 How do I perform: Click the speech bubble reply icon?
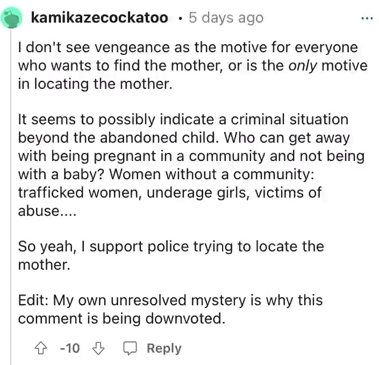pos(130,348)
